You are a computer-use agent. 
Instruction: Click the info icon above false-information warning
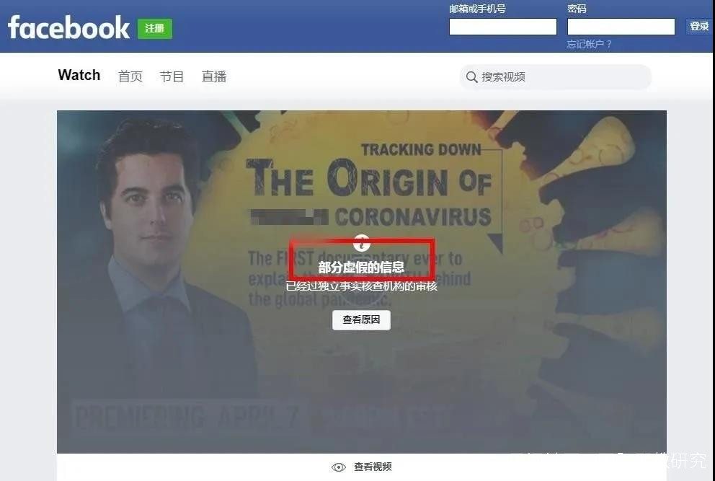click(361, 243)
